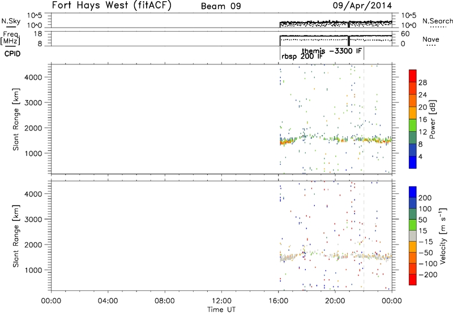Click the '16:00' time axis tick label
The height and width of the screenshot is (313, 453).
coord(278,301)
